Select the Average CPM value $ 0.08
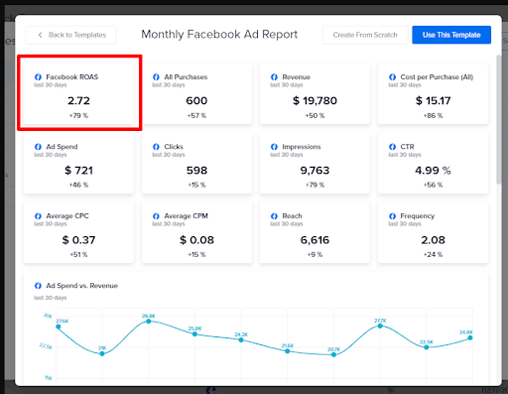508x394 pixels. [x=196, y=240]
